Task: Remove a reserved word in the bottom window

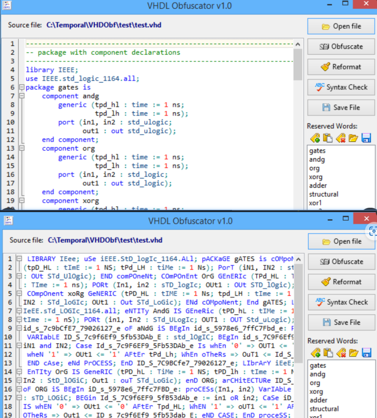Action: (340, 352)
